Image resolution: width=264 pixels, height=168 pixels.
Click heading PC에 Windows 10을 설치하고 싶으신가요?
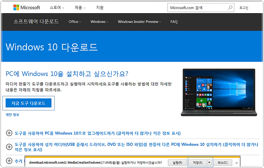click(67, 74)
